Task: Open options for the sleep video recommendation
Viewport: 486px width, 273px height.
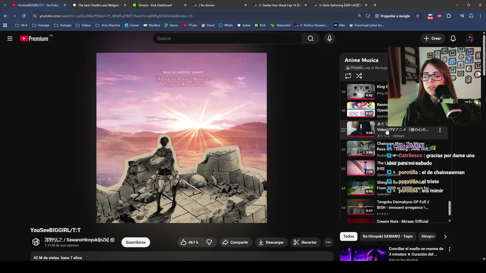Action: coord(450,249)
